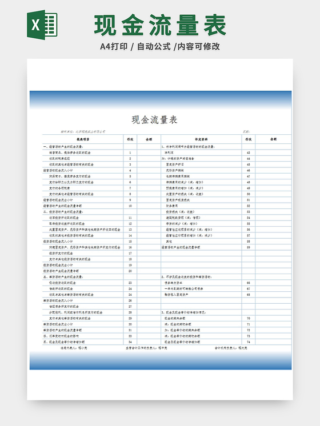This screenshot has height=426, width=320.
Task: Click the blue gradient header band of the sheet
Action: click(x=161, y=100)
